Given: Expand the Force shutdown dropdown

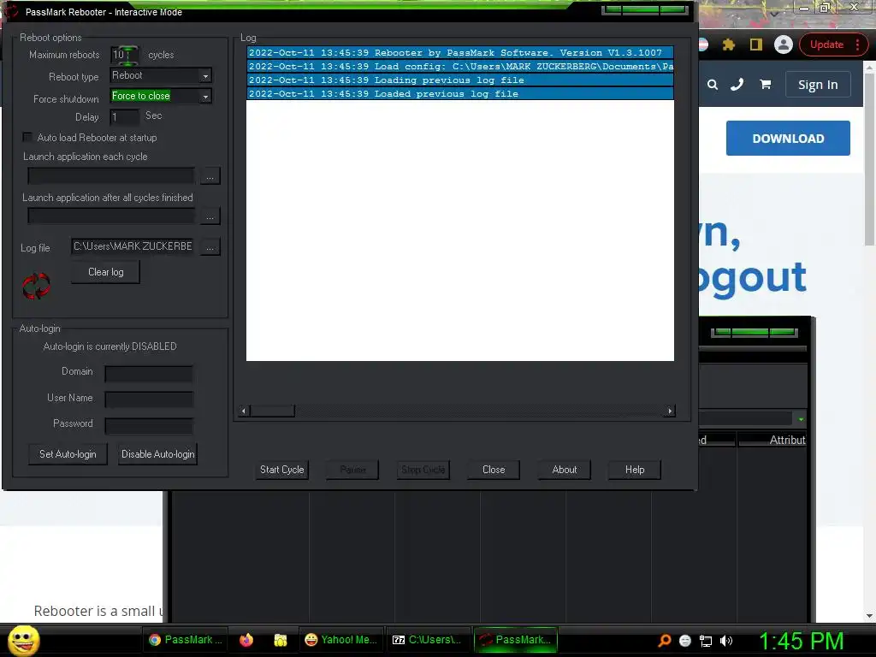Looking at the screenshot, I should [x=205, y=97].
